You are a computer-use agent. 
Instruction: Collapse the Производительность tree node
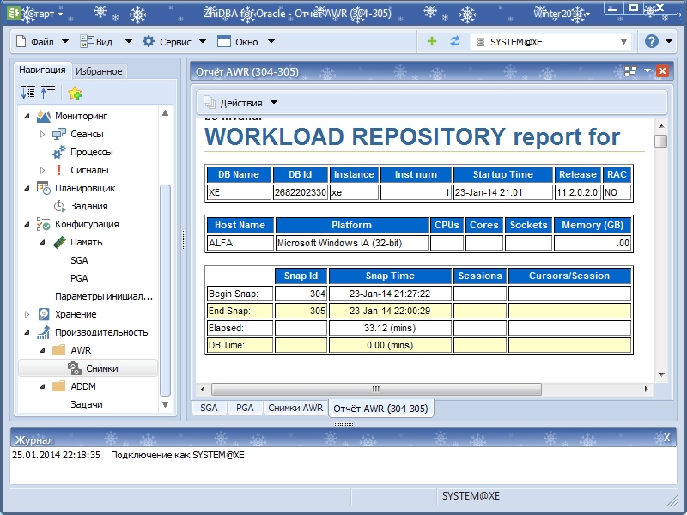(x=27, y=332)
